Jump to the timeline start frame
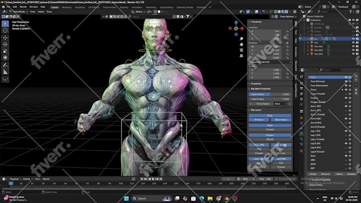This screenshot has width=361, height=203. (x=142, y=179)
